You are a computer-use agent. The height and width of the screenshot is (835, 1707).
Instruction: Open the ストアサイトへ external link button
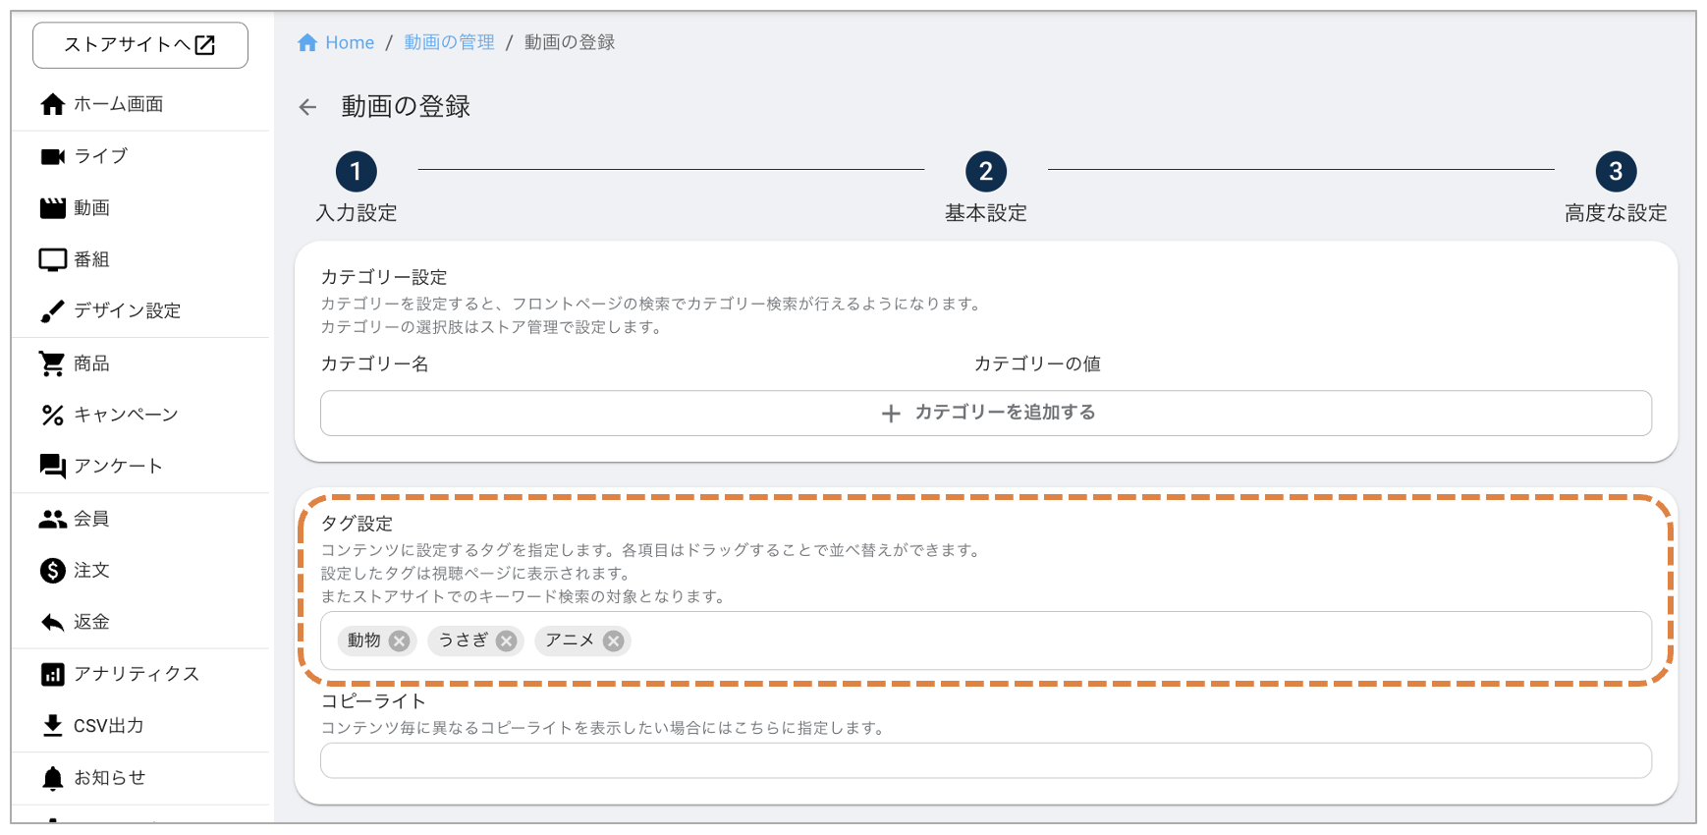pyautogui.click(x=140, y=45)
